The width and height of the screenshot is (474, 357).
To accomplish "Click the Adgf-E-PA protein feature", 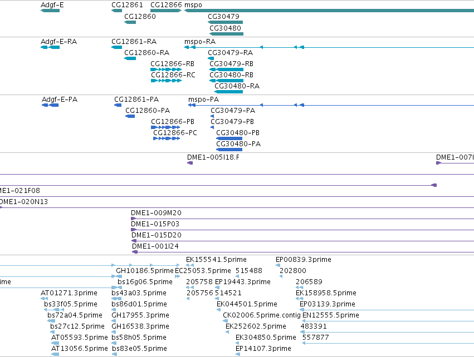I will point(50,105).
